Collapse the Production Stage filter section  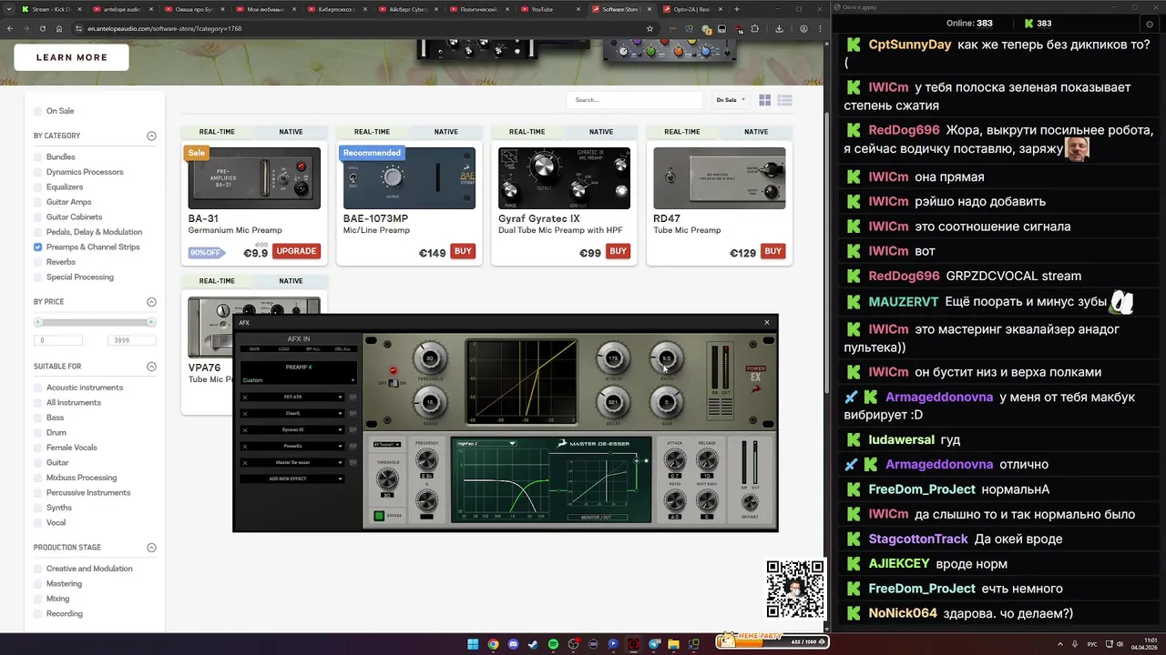coord(151,548)
